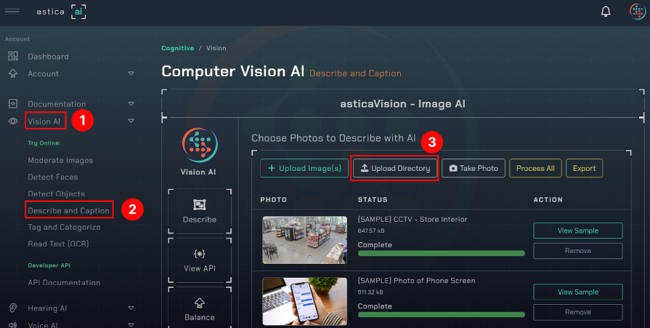Click the notifications bell icon
This screenshot has width=650, height=328.
606,12
